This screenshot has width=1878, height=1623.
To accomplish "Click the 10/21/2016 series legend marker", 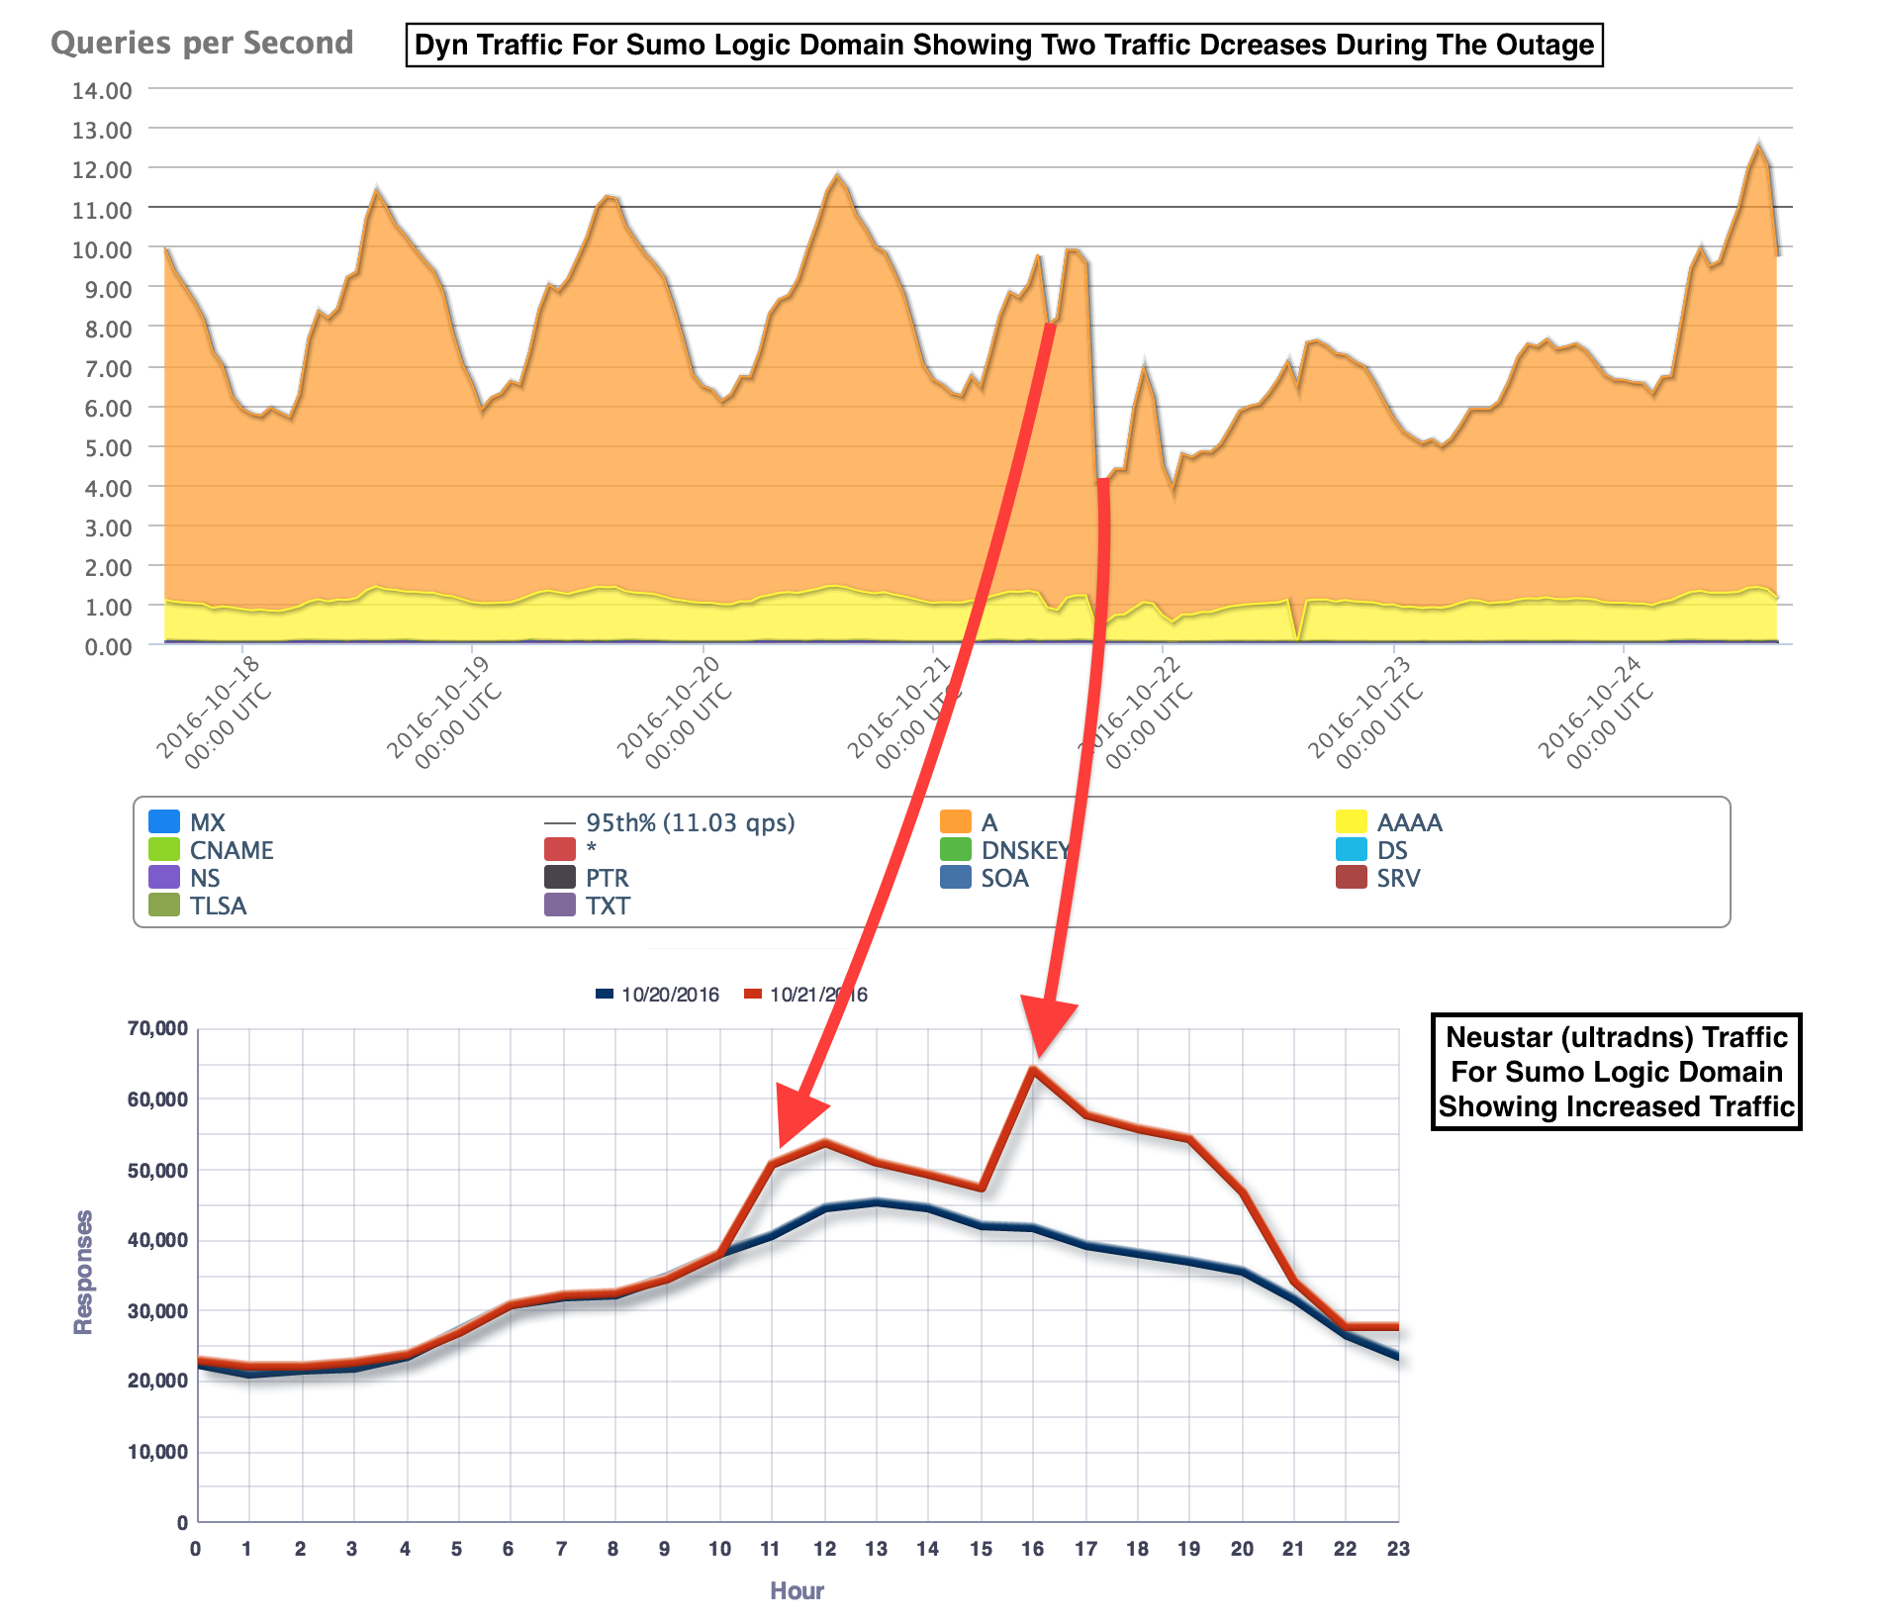I will click(753, 994).
